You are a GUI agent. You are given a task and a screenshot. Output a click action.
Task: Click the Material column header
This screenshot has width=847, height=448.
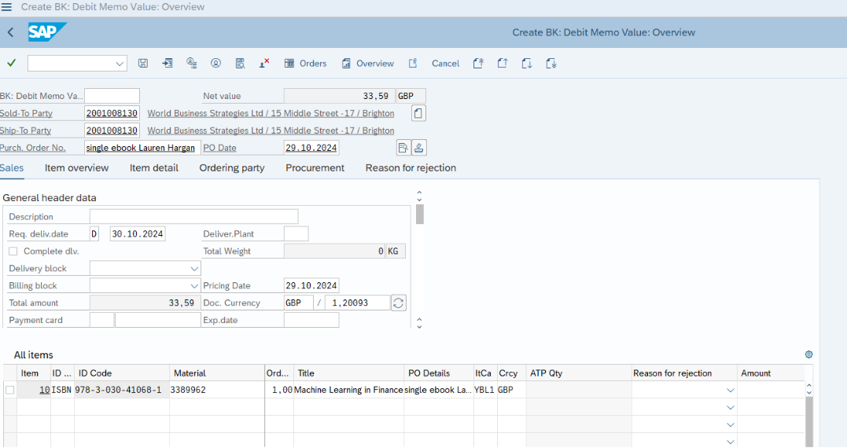tap(216, 373)
